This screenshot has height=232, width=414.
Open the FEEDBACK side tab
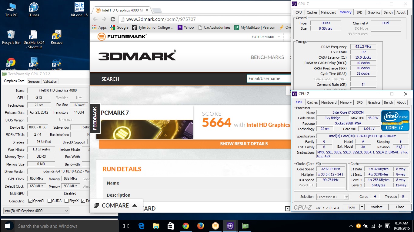point(95,118)
